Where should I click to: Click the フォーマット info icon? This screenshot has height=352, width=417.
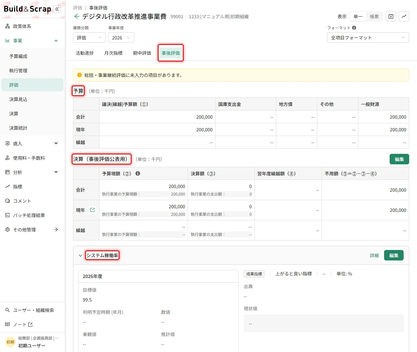[354, 28]
